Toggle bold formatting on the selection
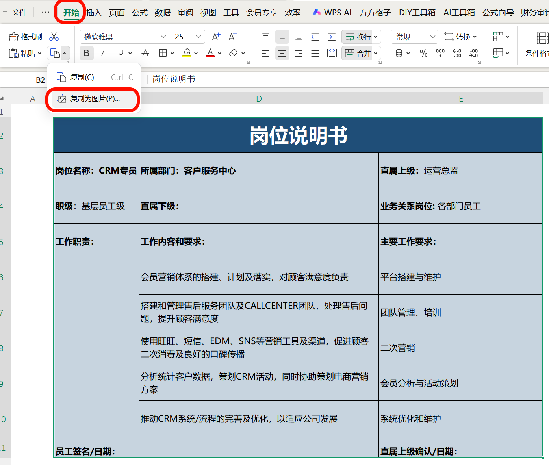 point(86,53)
